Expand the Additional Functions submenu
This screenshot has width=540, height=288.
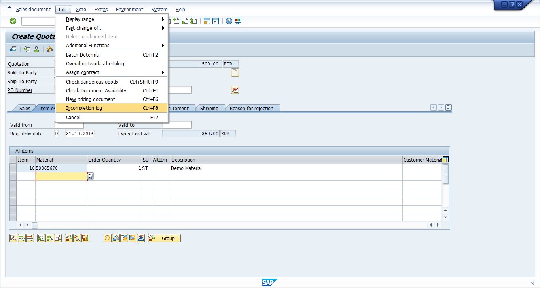tap(112, 45)
